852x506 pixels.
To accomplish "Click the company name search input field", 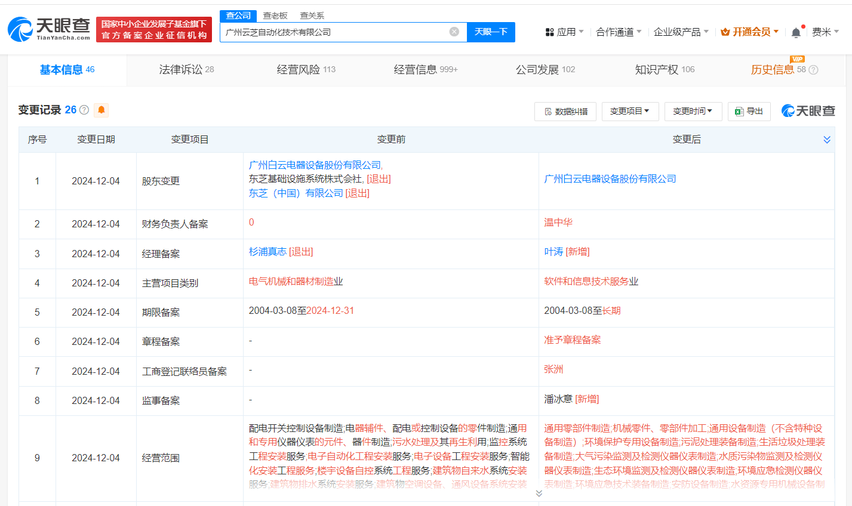I will [x=334, y=32].
